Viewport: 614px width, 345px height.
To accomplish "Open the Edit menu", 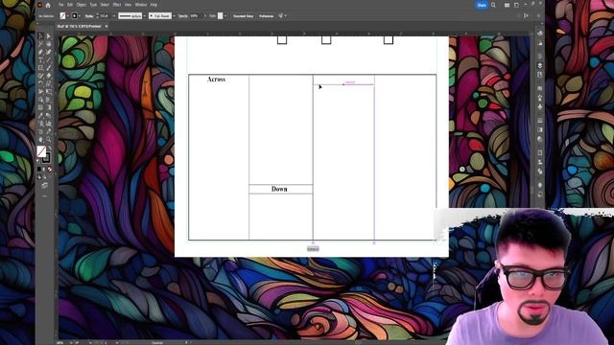I will [70, 5].
